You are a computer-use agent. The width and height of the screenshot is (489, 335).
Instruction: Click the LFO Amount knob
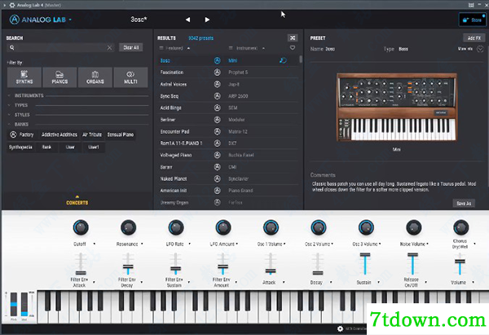pos(223,227)
